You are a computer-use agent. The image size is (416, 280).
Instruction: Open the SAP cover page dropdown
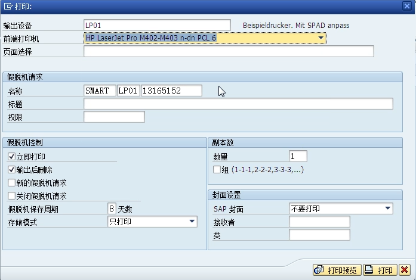(388, 209)
